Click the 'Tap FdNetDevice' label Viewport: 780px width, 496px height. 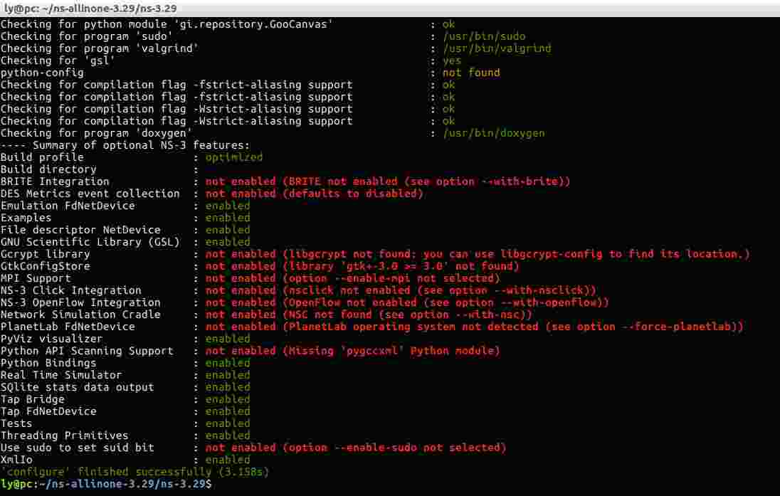[x=48, y=411]
